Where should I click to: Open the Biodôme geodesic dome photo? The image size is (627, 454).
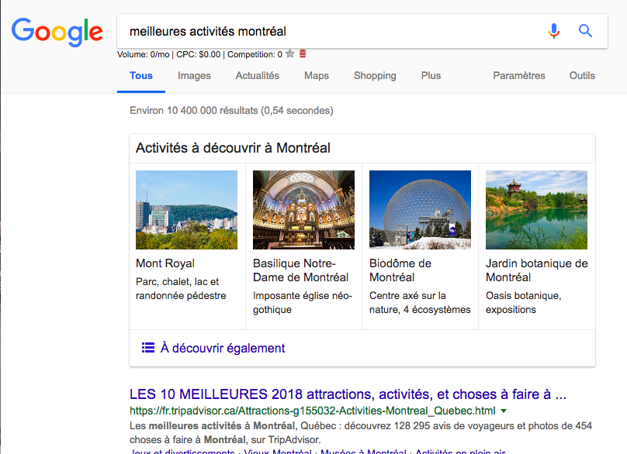421,210
